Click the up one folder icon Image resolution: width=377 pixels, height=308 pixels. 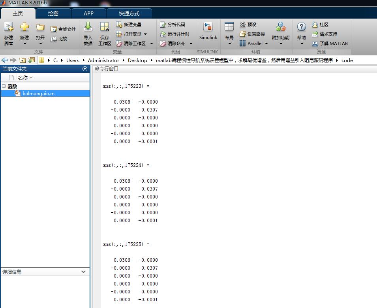coord(23,60)
